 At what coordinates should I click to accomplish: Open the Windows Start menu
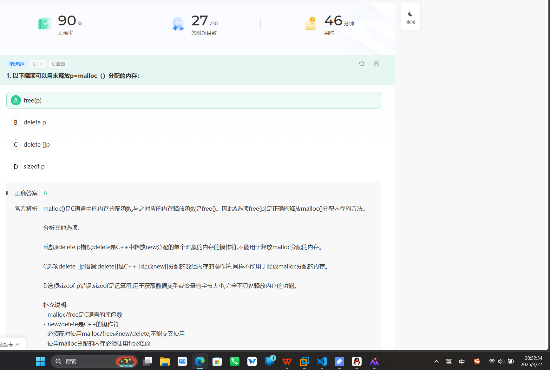41,361
